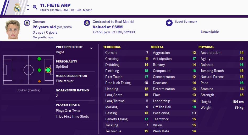
Task: Go to previous player with up chevron
Action: click(28, 6)
